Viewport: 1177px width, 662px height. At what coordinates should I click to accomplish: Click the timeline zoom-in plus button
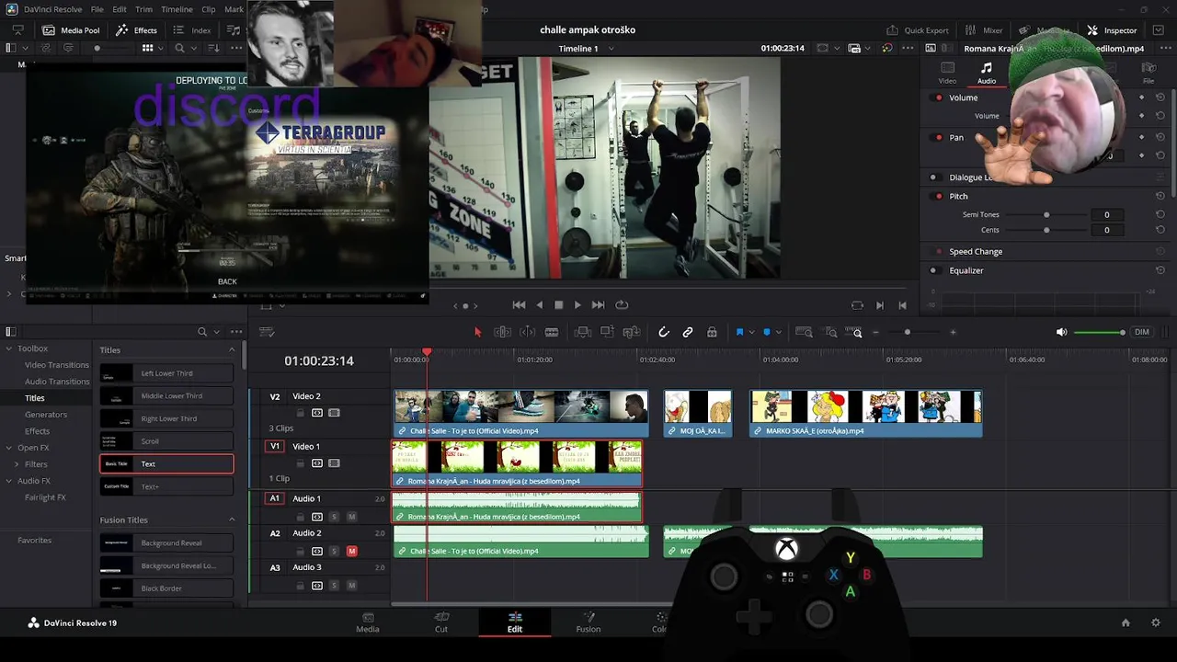point(953,332)
